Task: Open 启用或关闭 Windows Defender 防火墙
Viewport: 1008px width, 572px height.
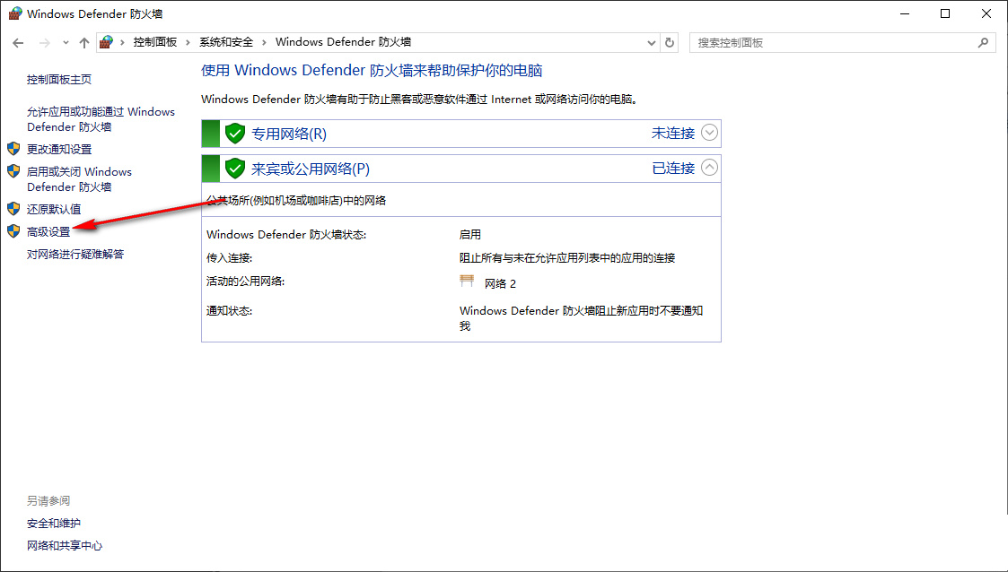Action: (79, 179)
